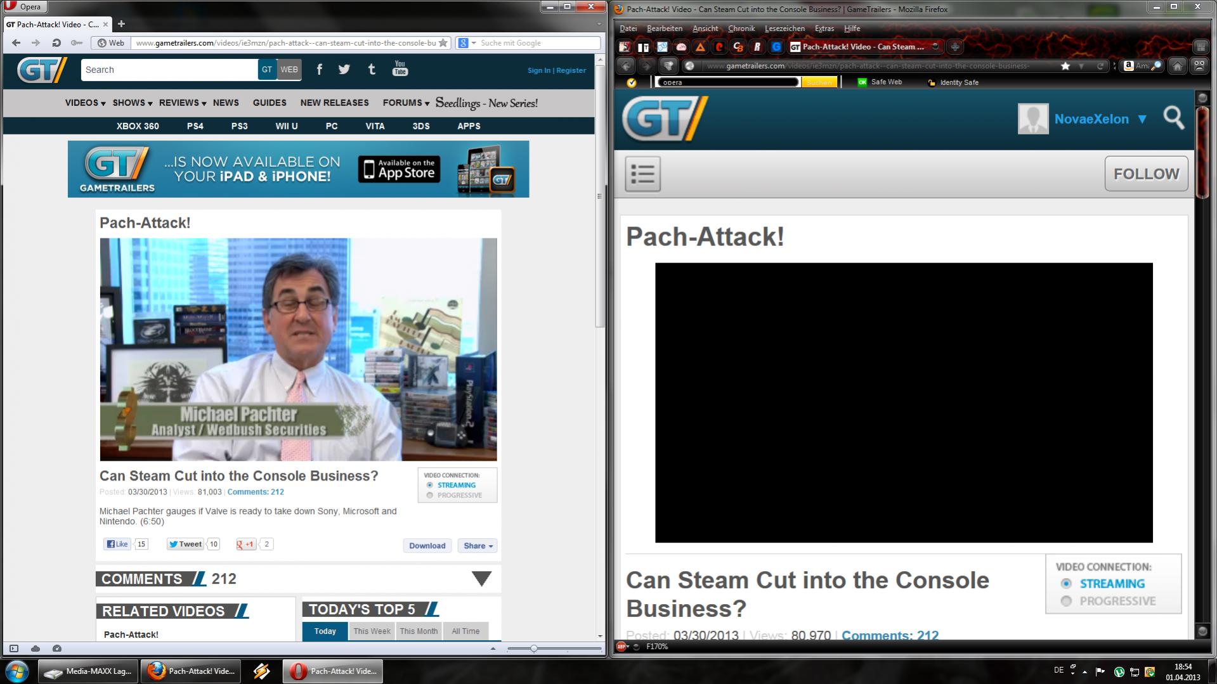Screen dimensions: 1217x684
Task: Click the Download button under video
Action: coord(427,546)
